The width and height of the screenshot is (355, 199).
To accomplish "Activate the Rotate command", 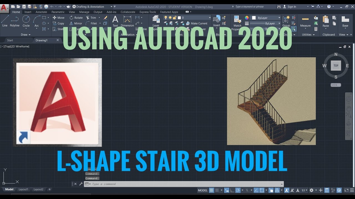I will (x=76, y=18).
